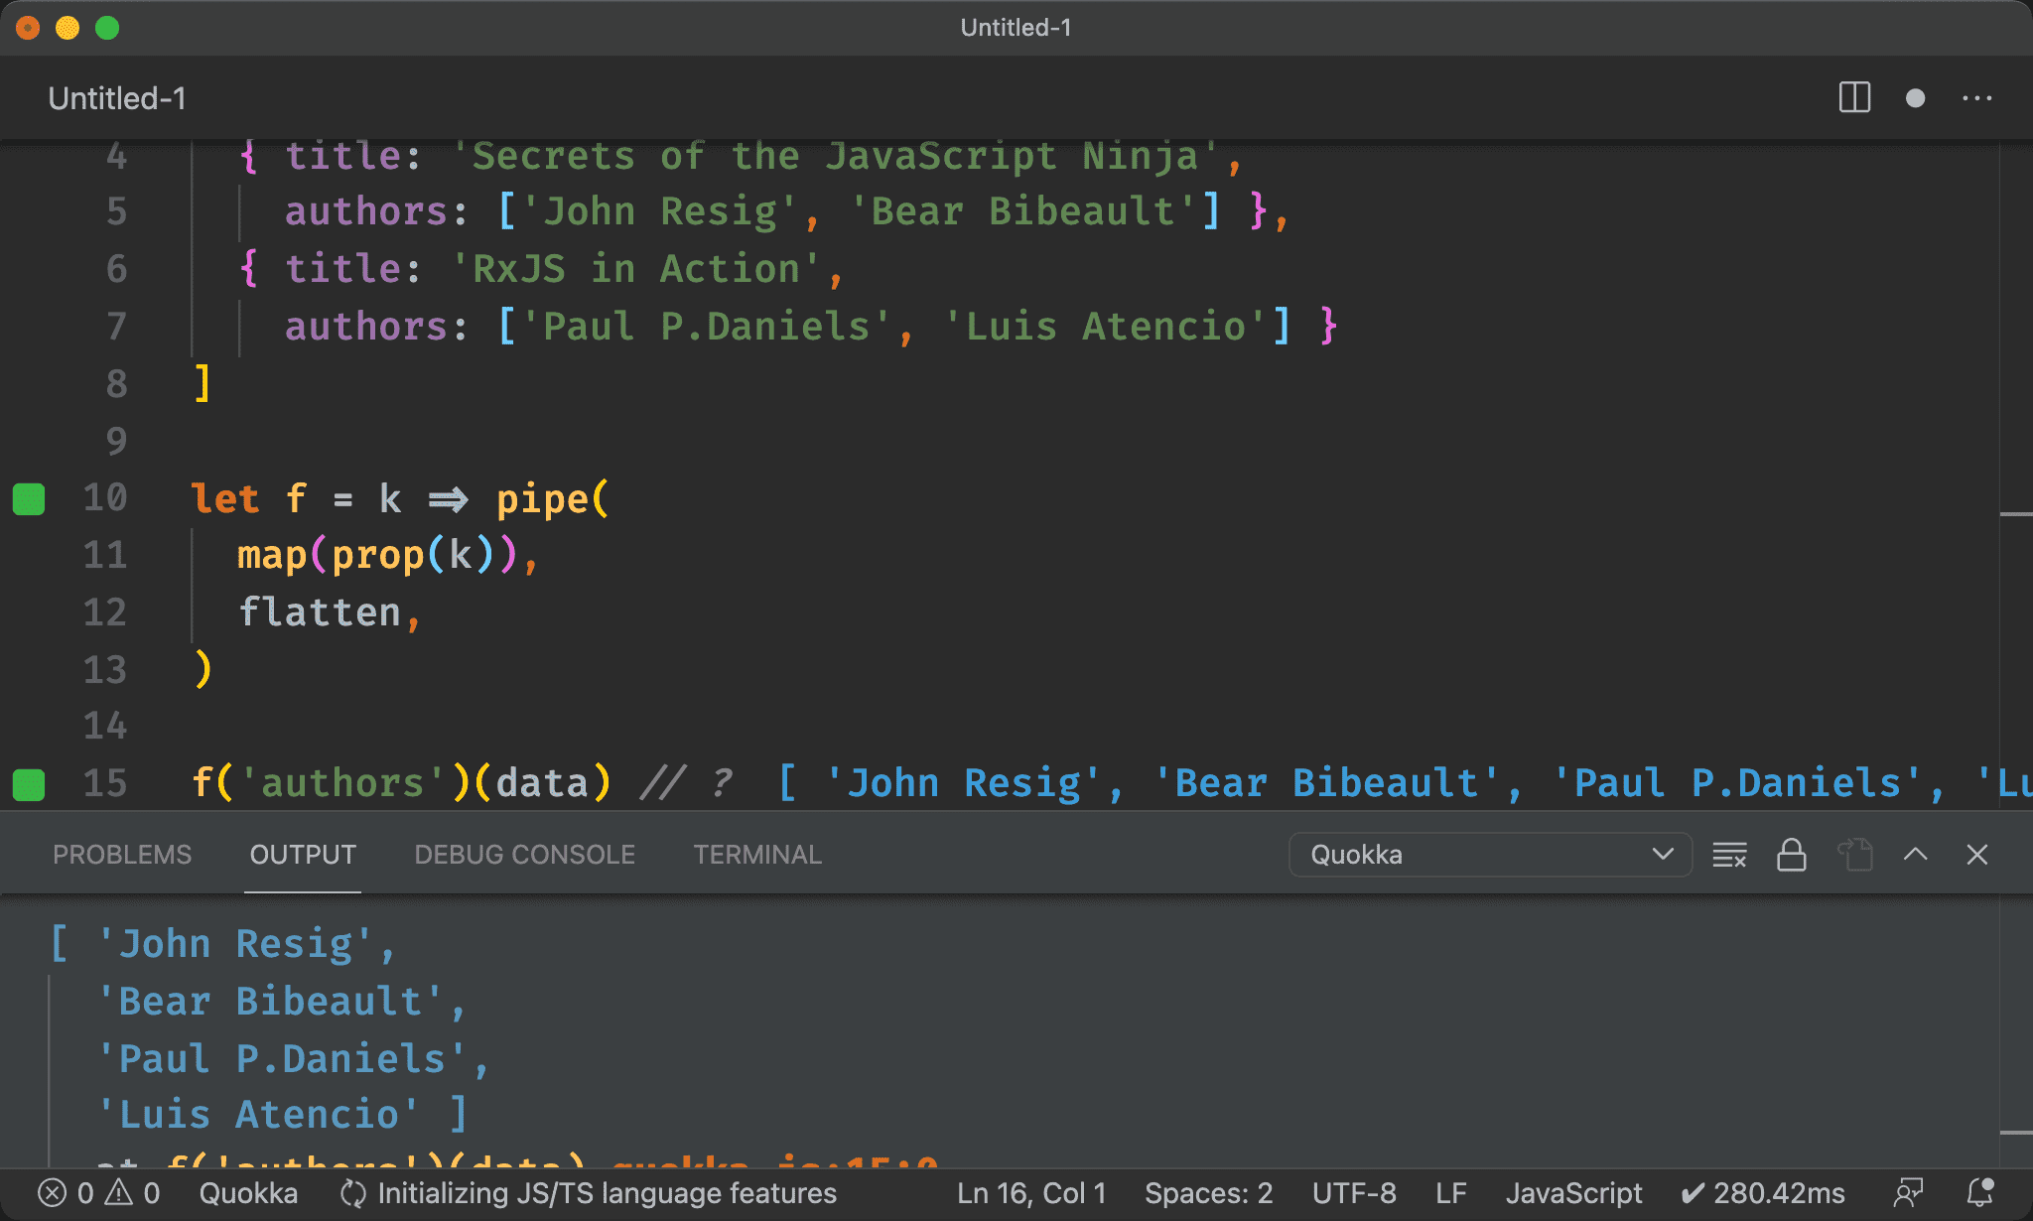The width and height of the screenshot is (2033, 1221).
Task: Go to line via Ln 16, Col 1
Action: tap(1031, 1192)
